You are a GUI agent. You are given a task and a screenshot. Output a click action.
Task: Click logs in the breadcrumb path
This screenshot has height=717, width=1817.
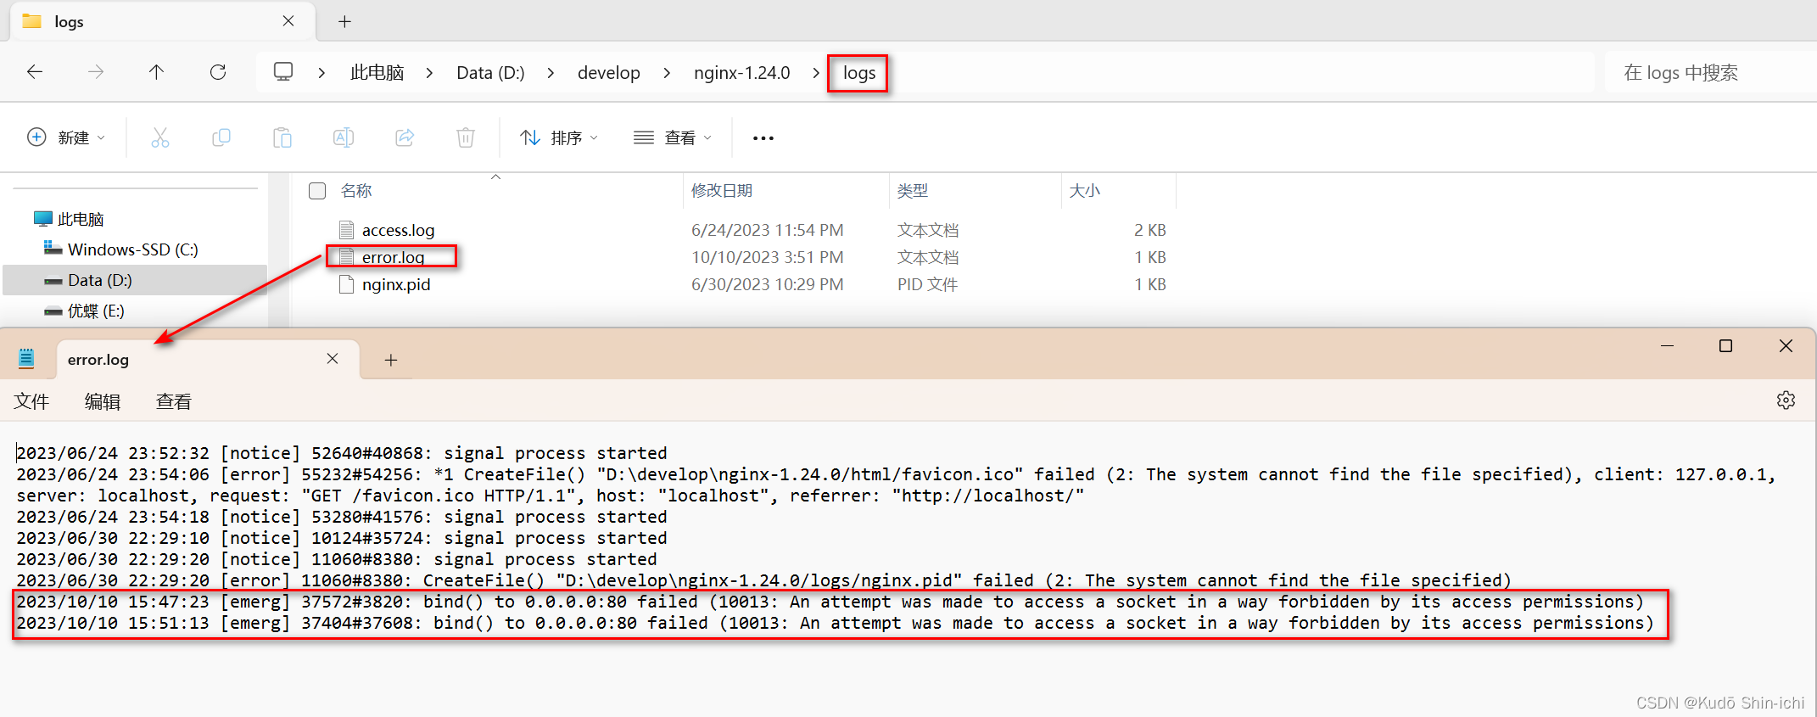tap(858, 73)
